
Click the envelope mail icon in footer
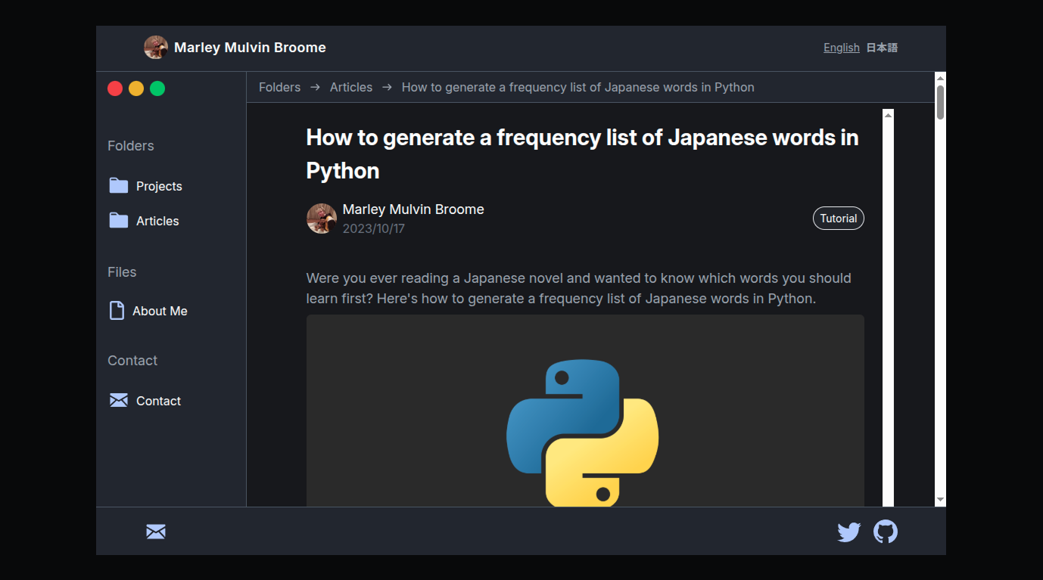pos(156,532)
